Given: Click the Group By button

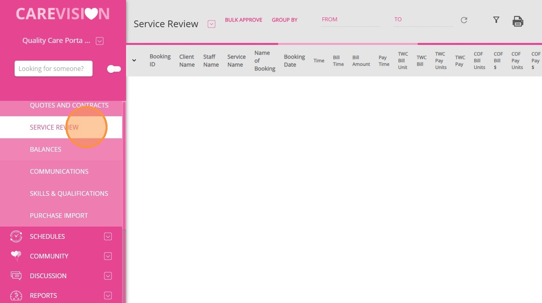Looking at the screenshot, I should (284, 20).
